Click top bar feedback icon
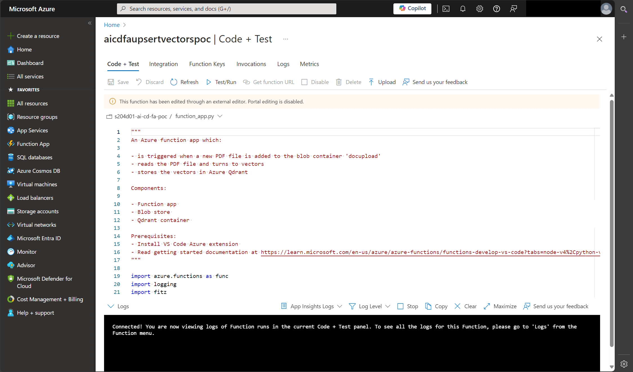633x372 pixels. pos(513,9)
